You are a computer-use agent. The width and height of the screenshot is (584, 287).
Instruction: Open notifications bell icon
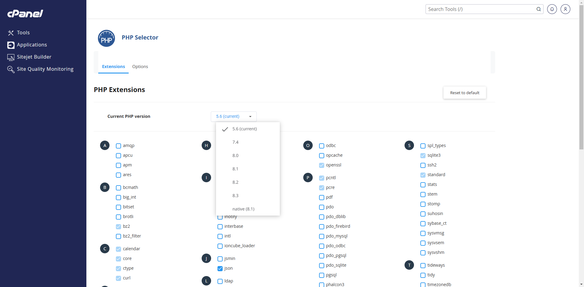(552, 9)
